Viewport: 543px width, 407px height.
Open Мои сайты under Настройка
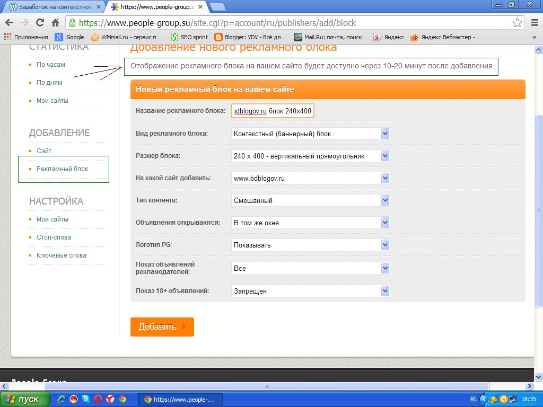[x=52, y=219]
